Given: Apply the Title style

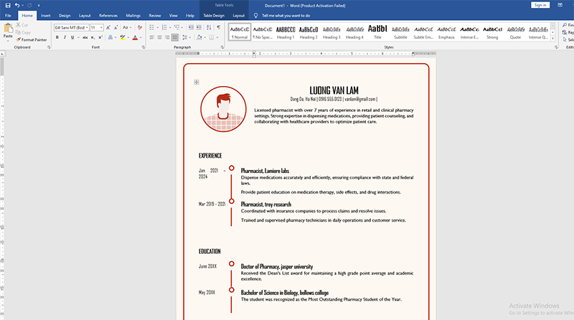Looking at the screenshot, I should coord(377,32).
